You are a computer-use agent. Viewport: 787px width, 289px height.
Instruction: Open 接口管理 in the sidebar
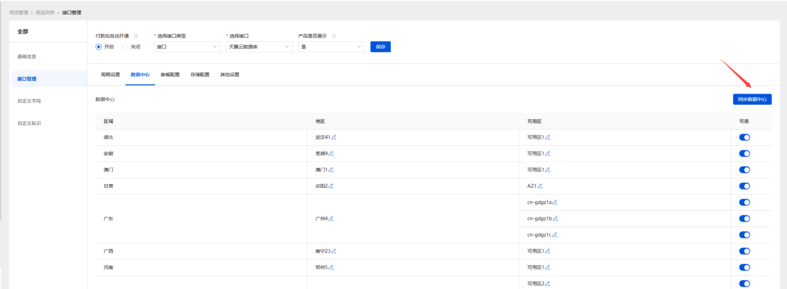coord(49,79)
